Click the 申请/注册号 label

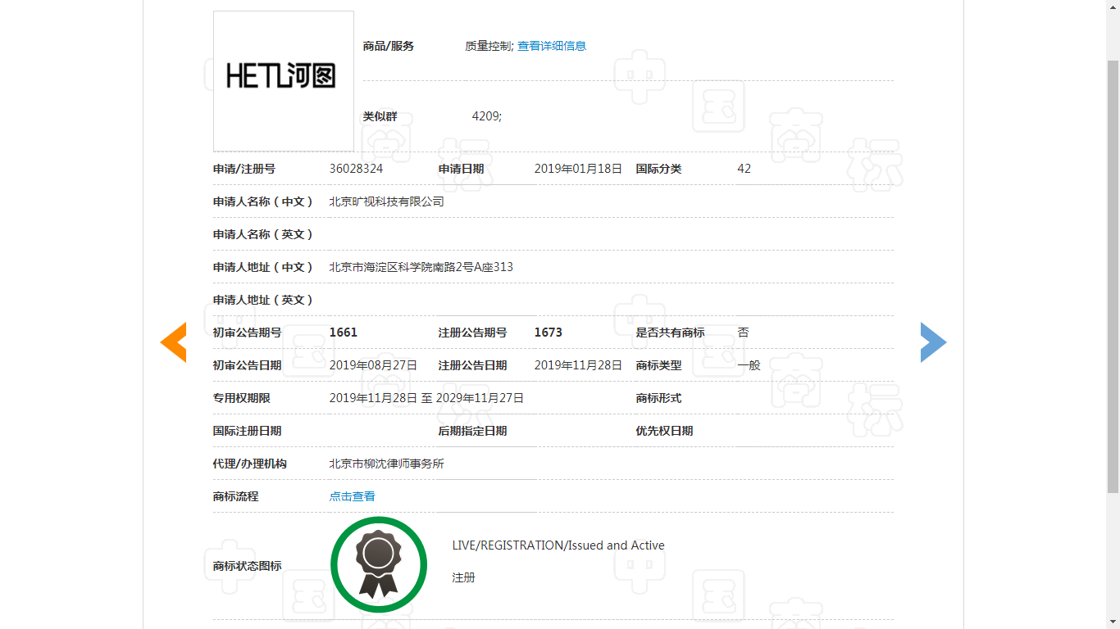point(244,169)
